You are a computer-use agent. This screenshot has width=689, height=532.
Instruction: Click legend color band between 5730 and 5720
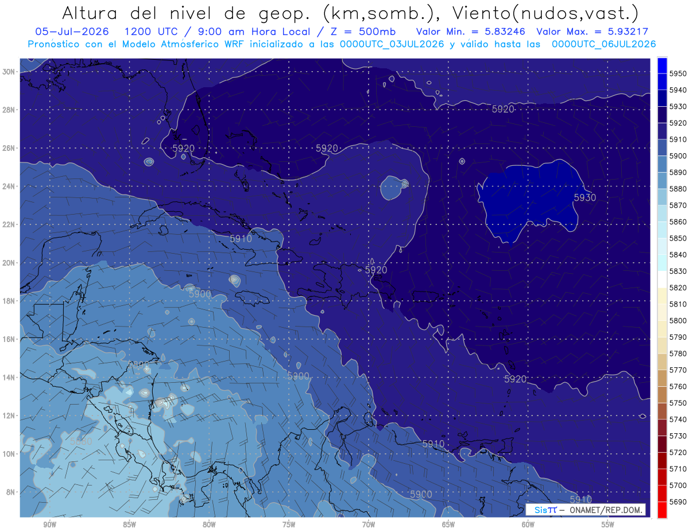[662, 444]
